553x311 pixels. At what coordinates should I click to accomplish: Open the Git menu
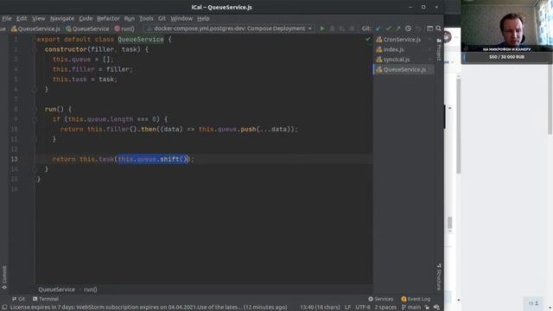[162, 18]
